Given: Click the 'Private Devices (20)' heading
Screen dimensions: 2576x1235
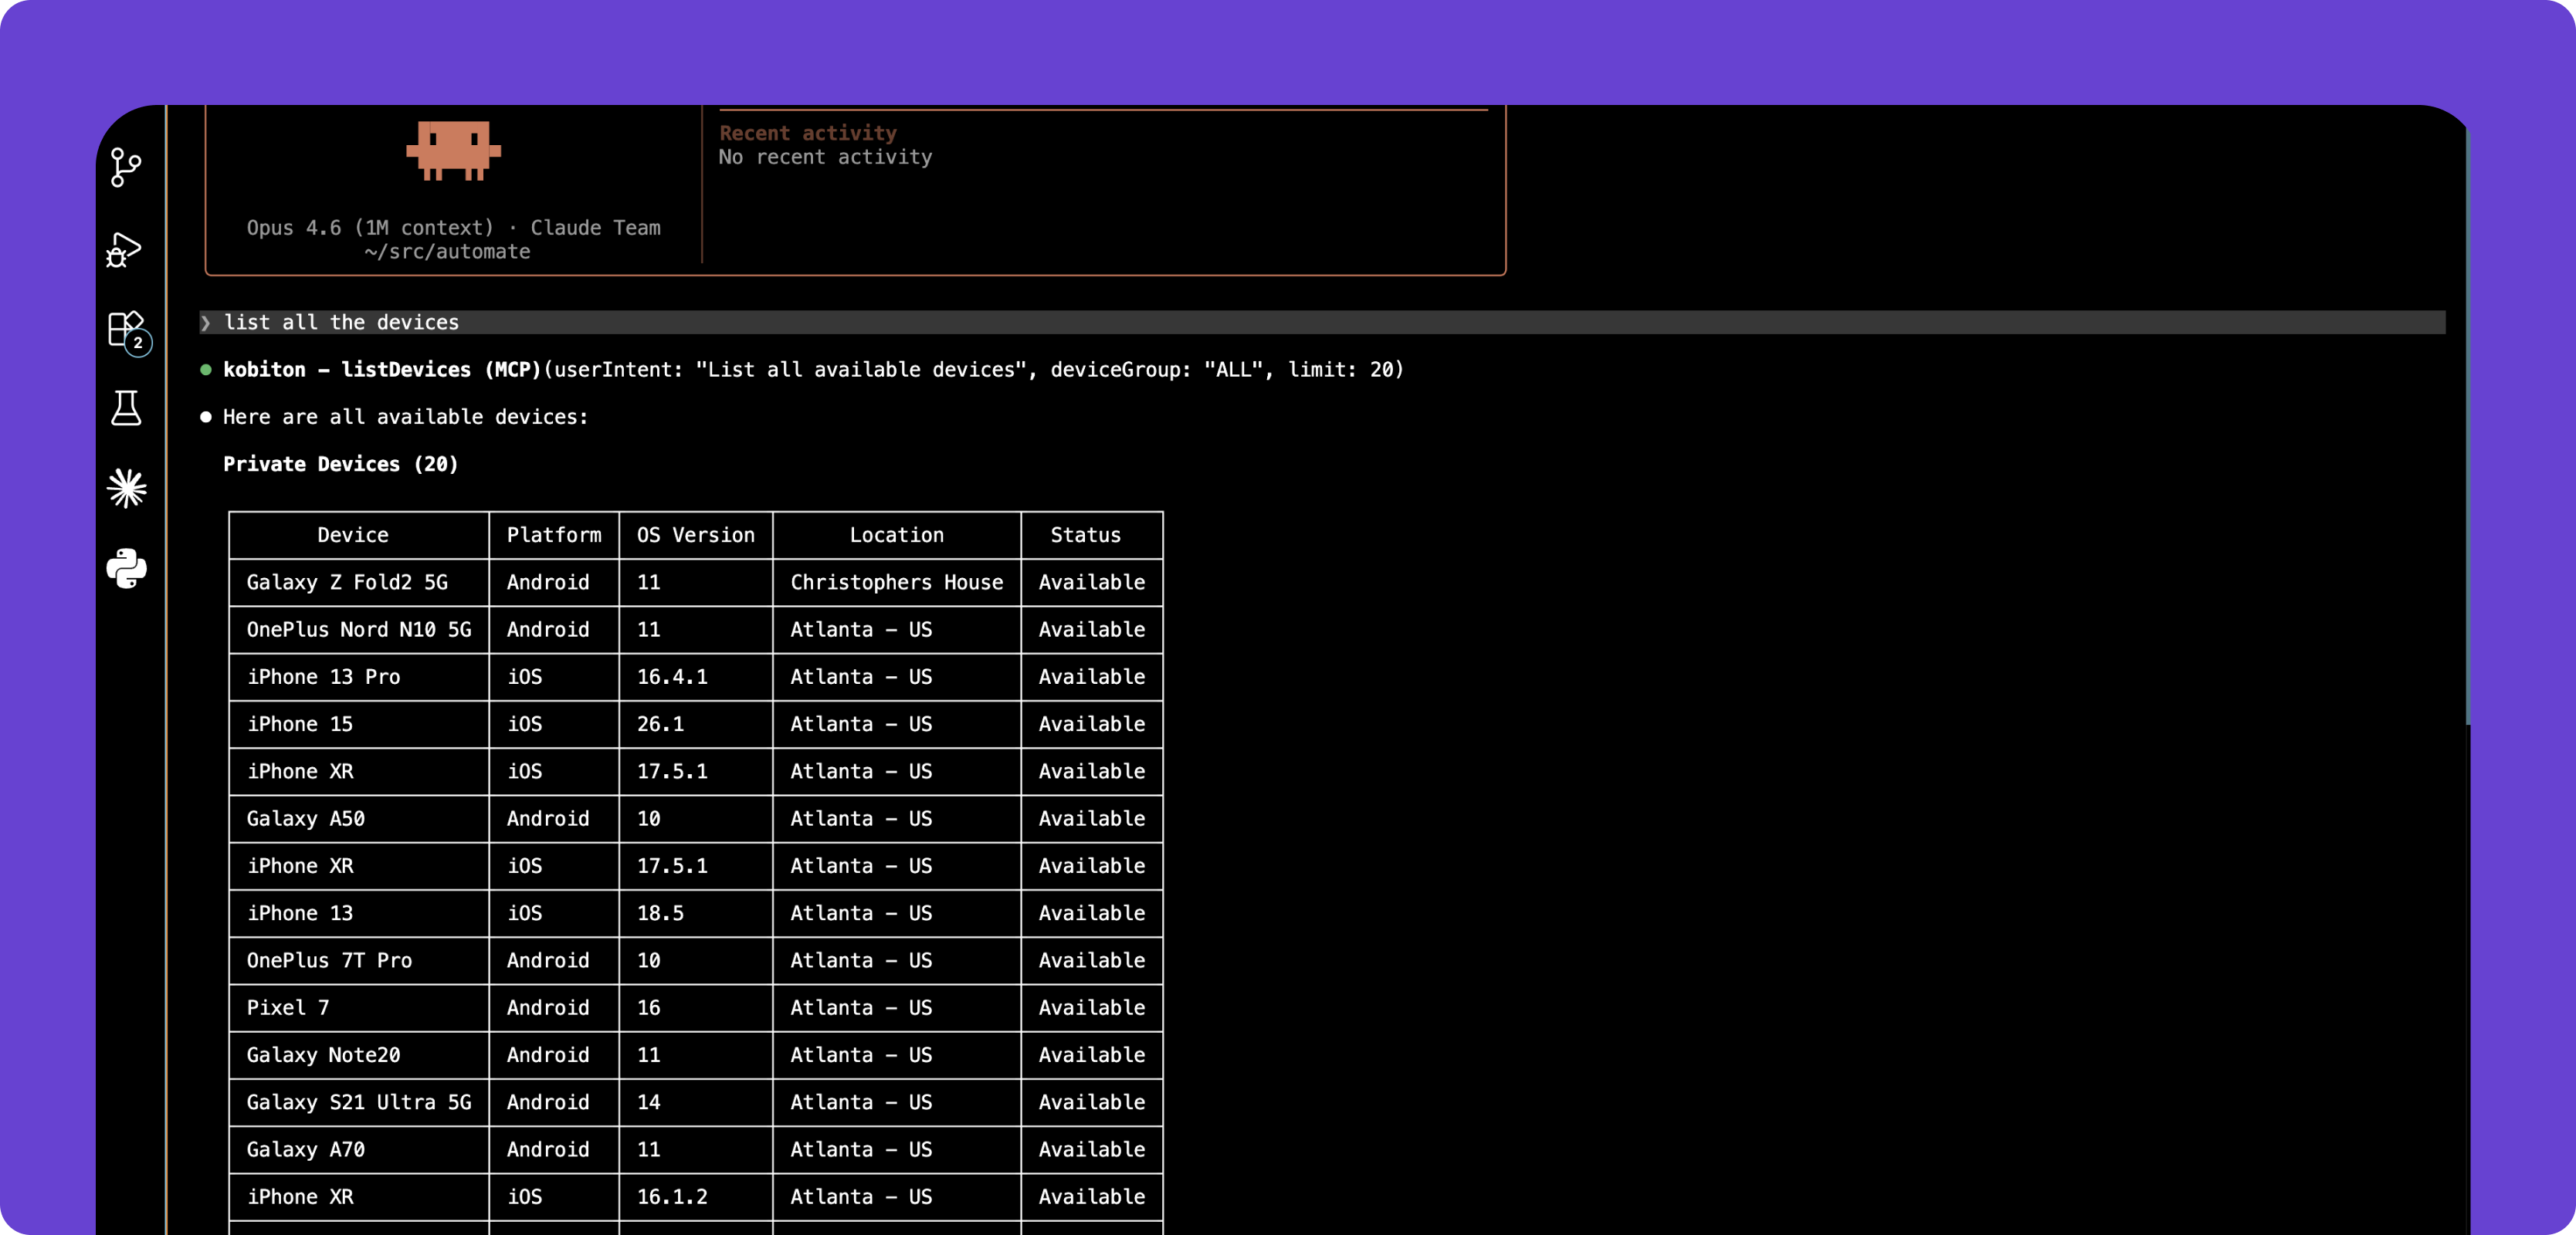Looking at the screenshot, I should (340, 464).
